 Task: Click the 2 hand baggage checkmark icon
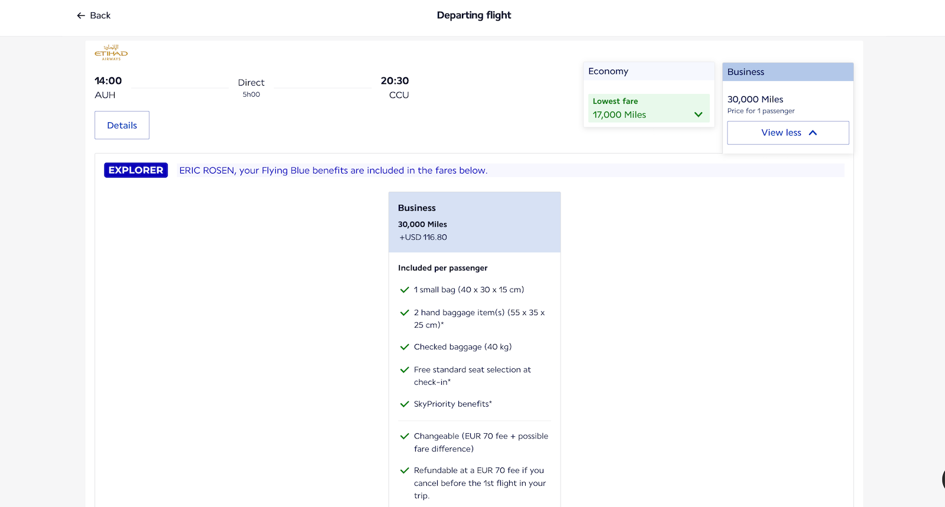click(x=405, y=313)
